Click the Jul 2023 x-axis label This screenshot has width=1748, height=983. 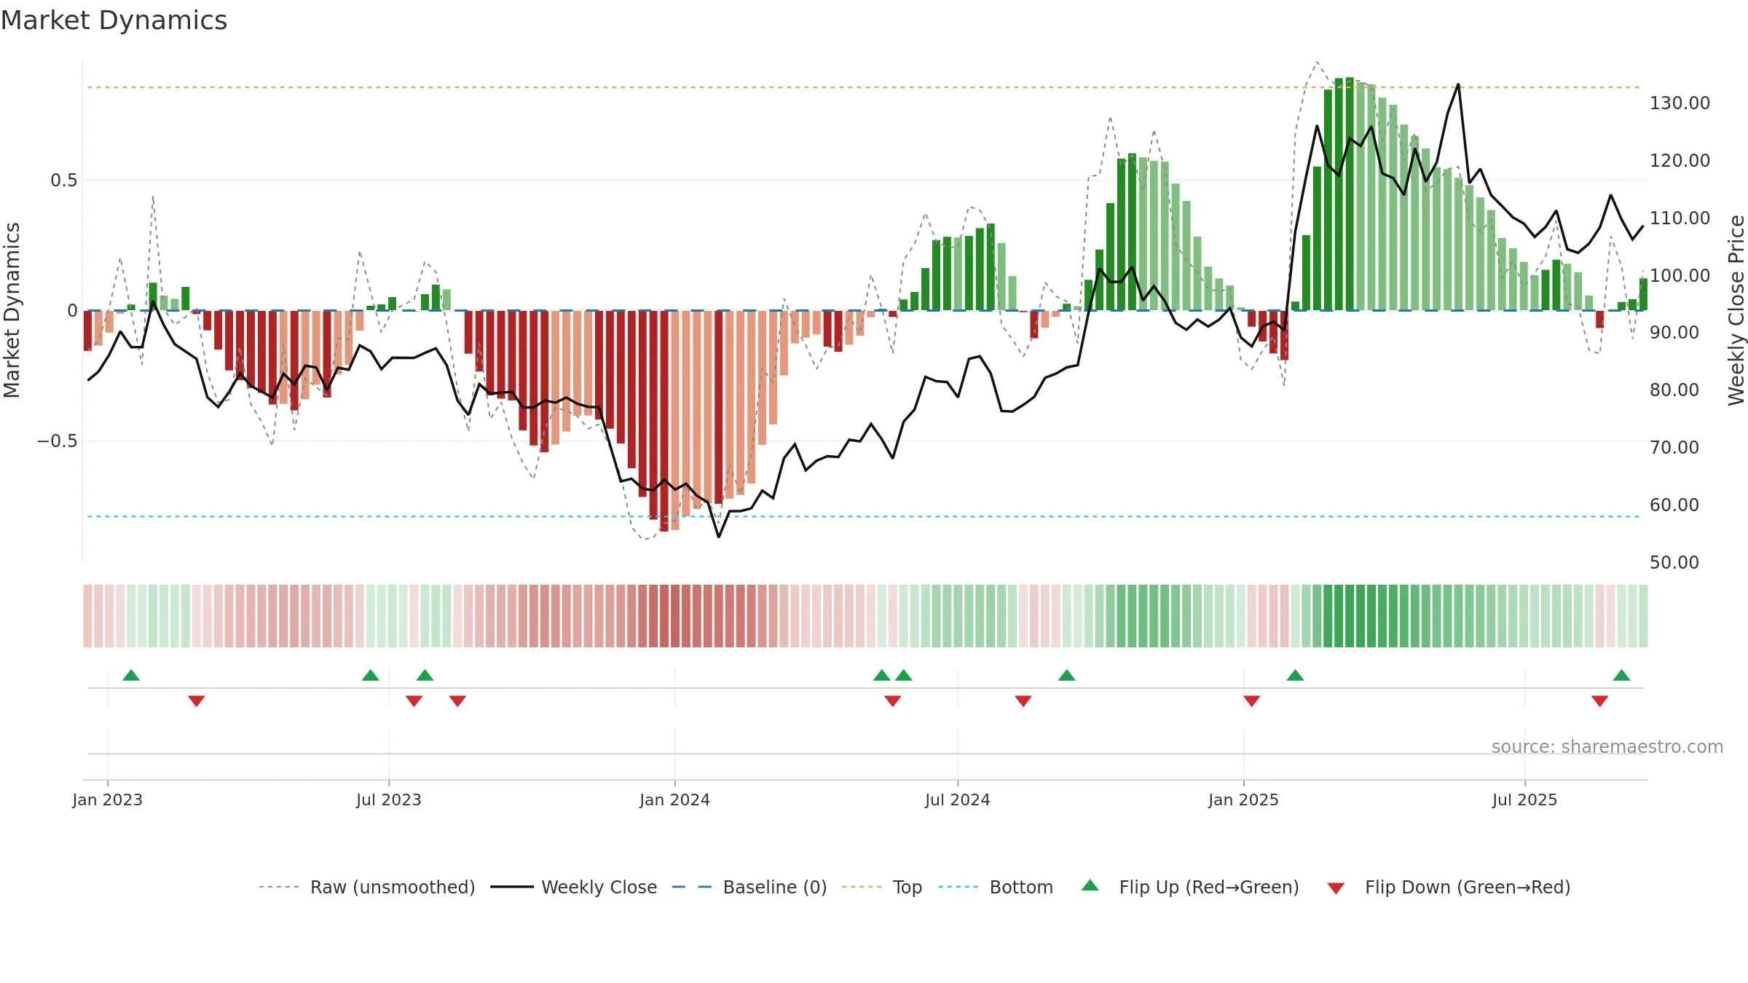pos(389,800)
